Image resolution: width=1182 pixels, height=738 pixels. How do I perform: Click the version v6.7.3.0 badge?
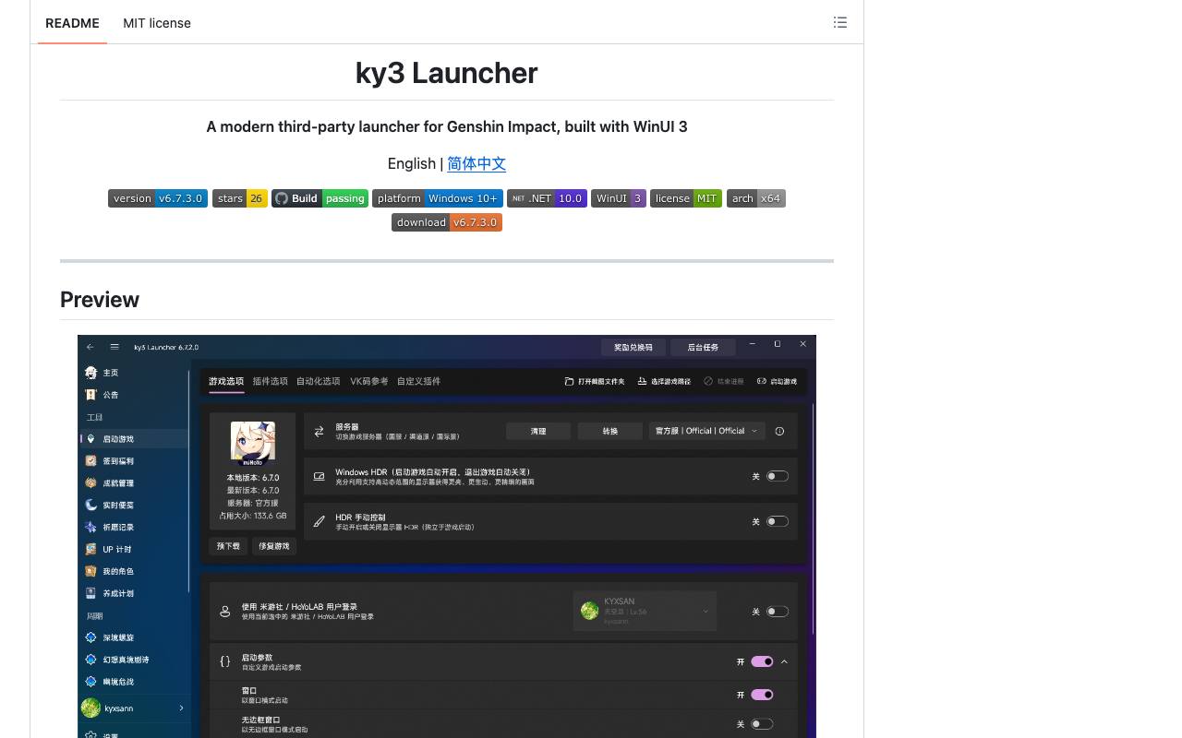158,198
